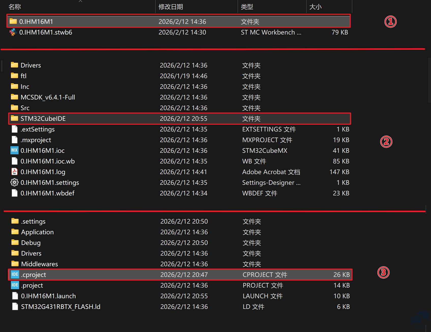Select the file name 0.IHM16M1.stwb6
Screen dimensions: 431x332
pyautogui.click(x=46, y=32)
